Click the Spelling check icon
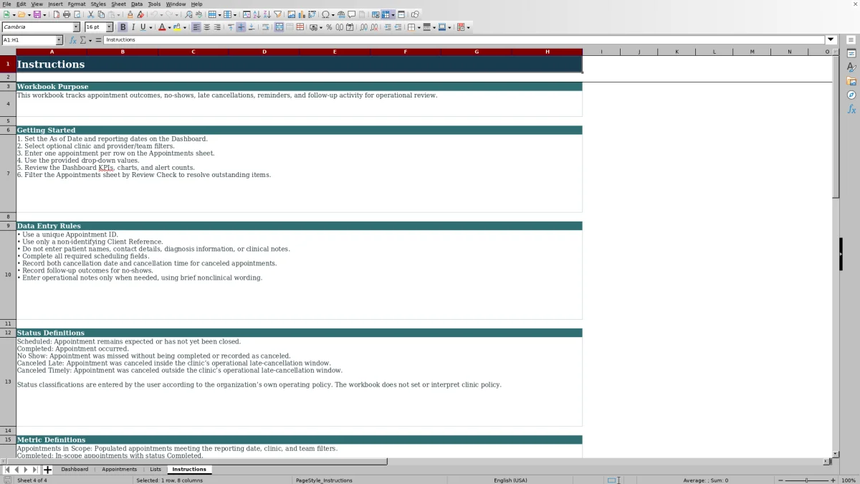This screenshot has height=484, width=860. [199, 14]
